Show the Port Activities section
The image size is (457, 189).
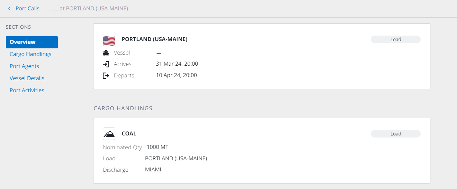(27, 90)
